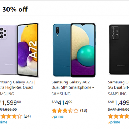Click the SAMSUNG brand under the 5G phone
The height and width of the screenshot is (129, 129).
click(x=117, y=94)
